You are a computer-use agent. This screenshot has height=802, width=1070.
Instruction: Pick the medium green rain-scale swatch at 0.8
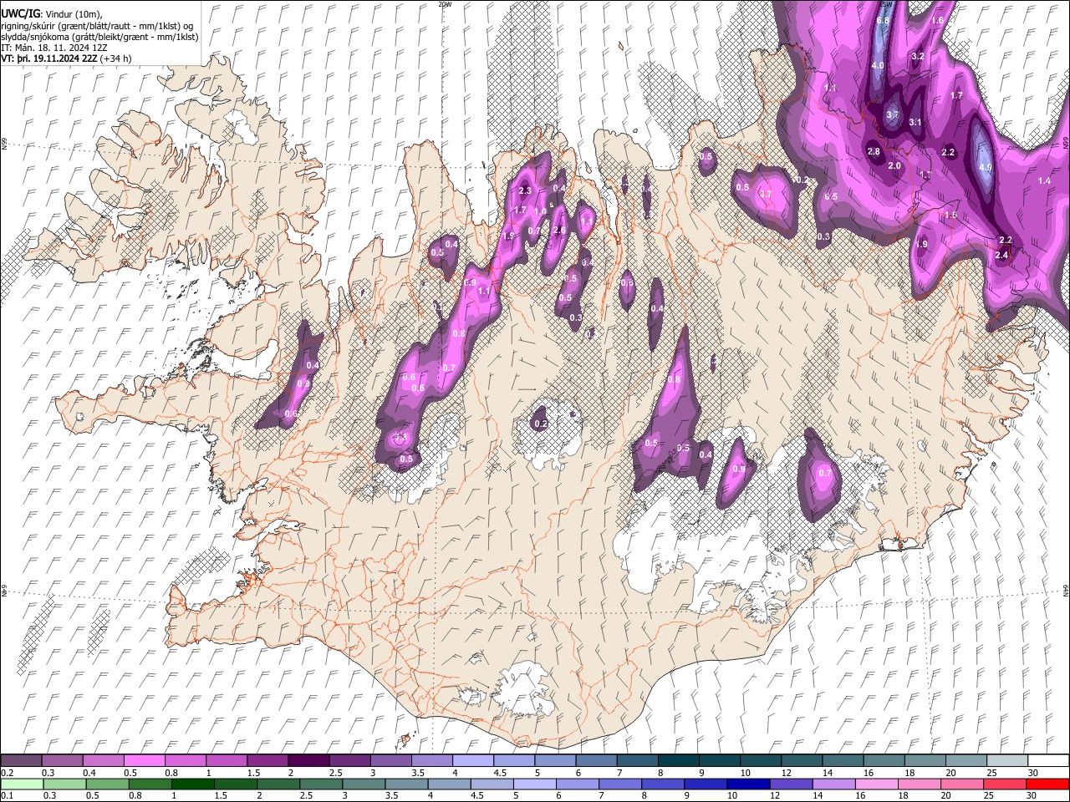150,784
